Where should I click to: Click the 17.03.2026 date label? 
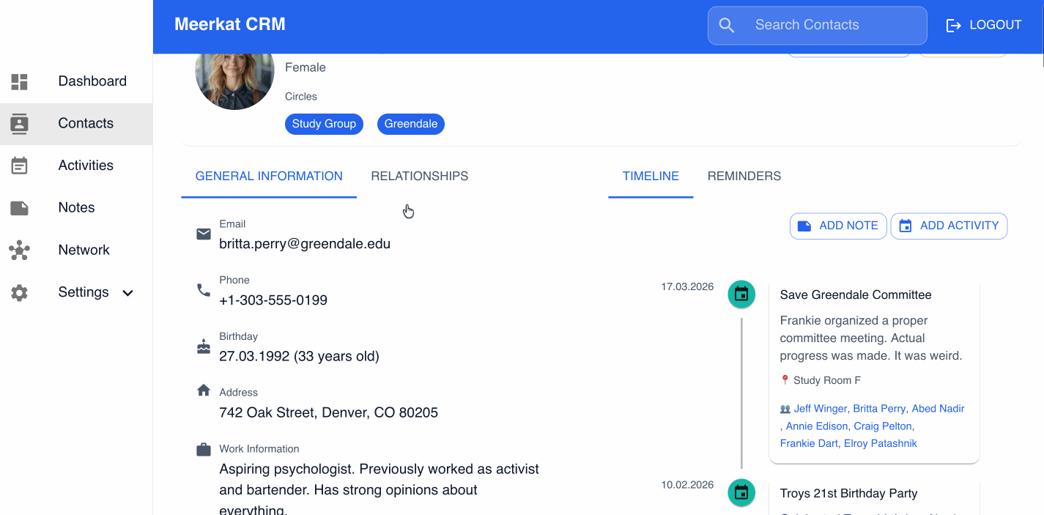[x=687, y=287]
